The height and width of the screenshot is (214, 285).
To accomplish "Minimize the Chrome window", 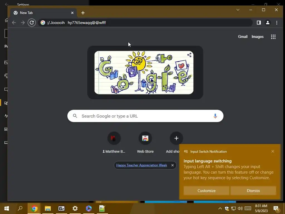I will tap(251, 10).
